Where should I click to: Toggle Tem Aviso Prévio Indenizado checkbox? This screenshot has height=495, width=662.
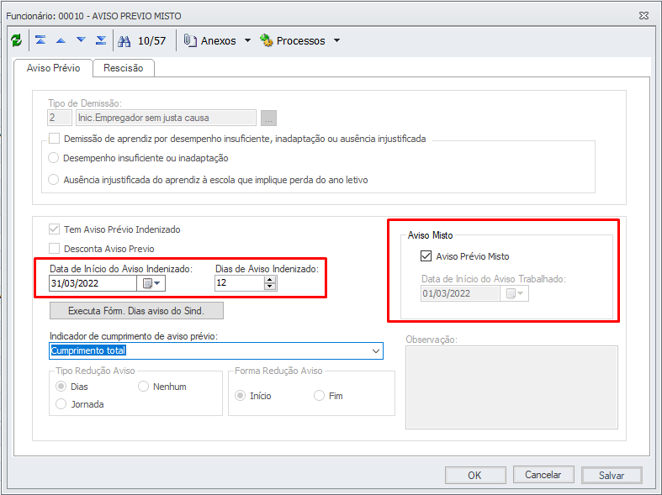(x=54, y=229)
